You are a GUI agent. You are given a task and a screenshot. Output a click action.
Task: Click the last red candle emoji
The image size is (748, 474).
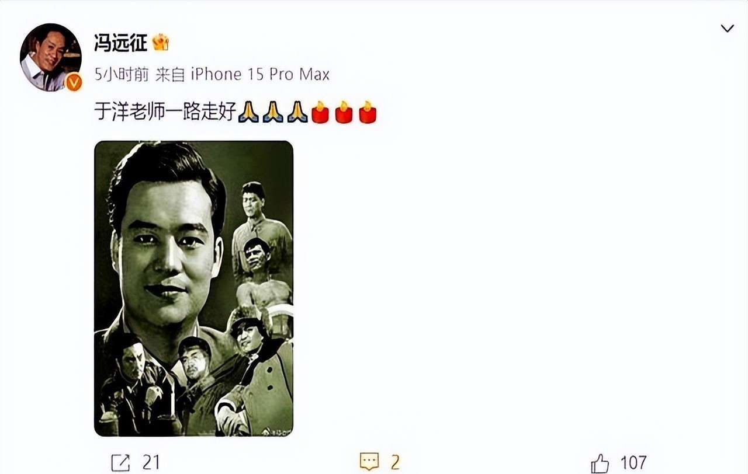tap(368, 111)
